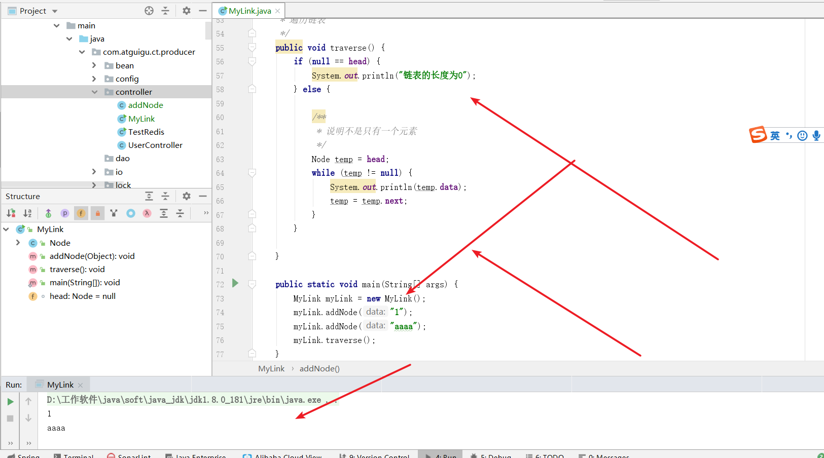The width and height of the screenshot is (824, 458).
Task: Click the Show Inherited icon in Structure
Action: tap(48, 213)
